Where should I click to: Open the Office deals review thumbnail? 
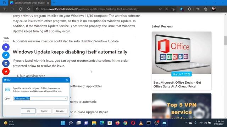coord(182,53)
